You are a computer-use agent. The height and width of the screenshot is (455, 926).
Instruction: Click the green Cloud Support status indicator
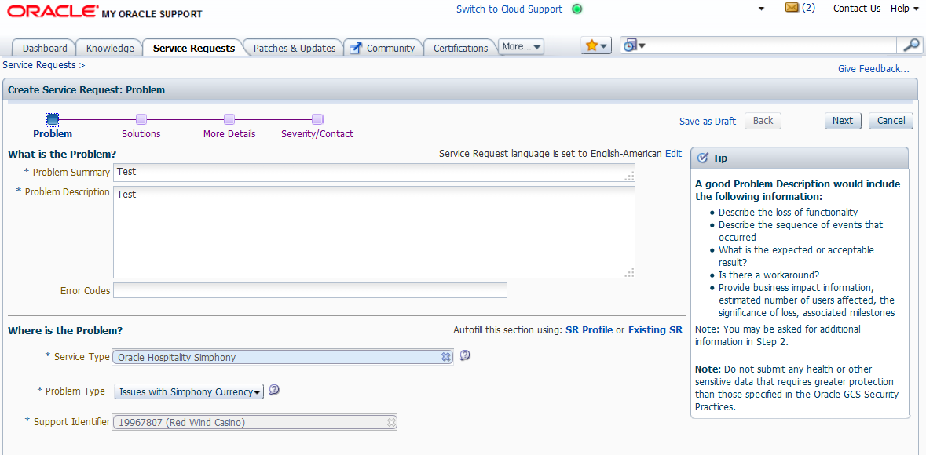point(577,9)
